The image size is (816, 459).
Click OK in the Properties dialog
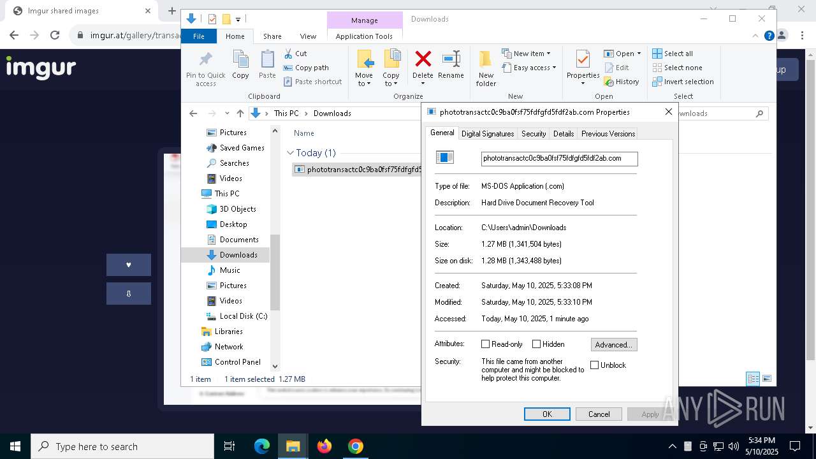(547, 414)
